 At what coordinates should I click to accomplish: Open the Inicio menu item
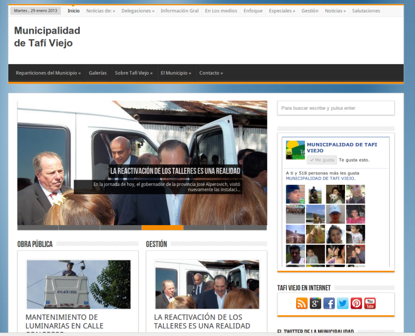tap(74, 11)
